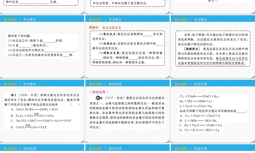Open the slide listing Cl₂+2NaBr reactions
This screenshot has width=255, height=153.
213,111
